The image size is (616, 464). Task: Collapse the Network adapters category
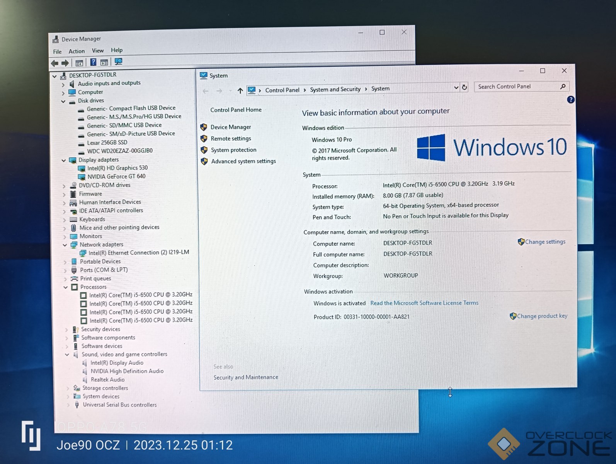tap(65, 245)
